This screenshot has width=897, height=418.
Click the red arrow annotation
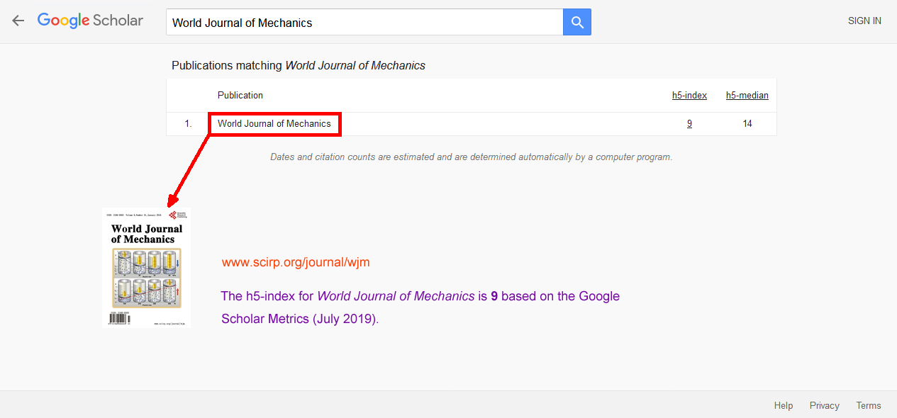189,170
